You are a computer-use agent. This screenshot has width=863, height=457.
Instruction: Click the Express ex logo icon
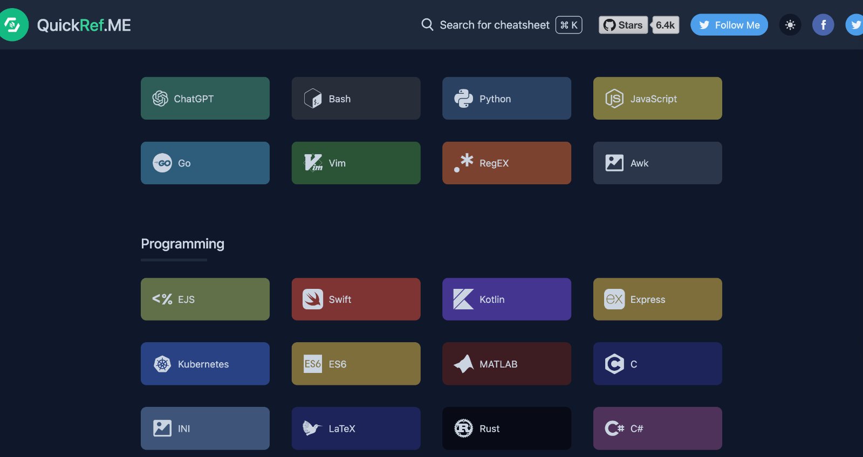tap(614, 299)
